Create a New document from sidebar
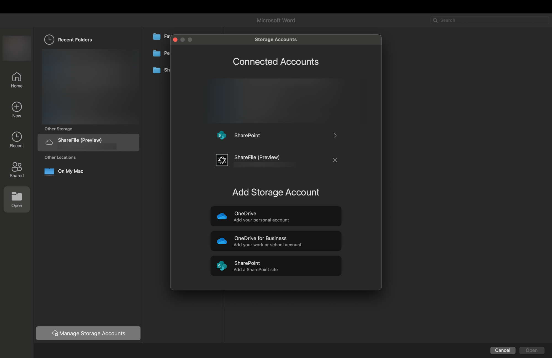Screen dimensions: 552x358 click(x=17, y=110)
